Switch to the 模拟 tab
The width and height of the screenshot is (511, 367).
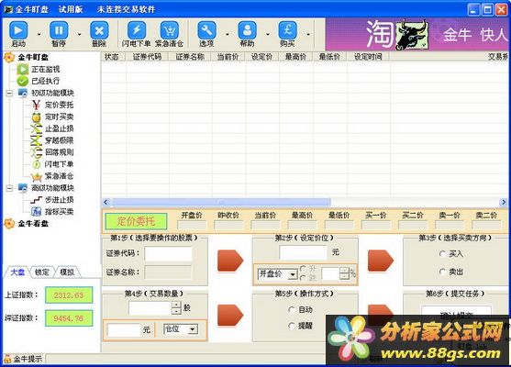(67, 272)
